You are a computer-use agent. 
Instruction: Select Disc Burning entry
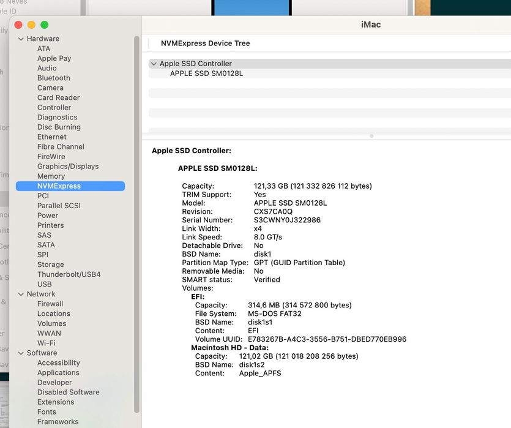click(59, 127)
